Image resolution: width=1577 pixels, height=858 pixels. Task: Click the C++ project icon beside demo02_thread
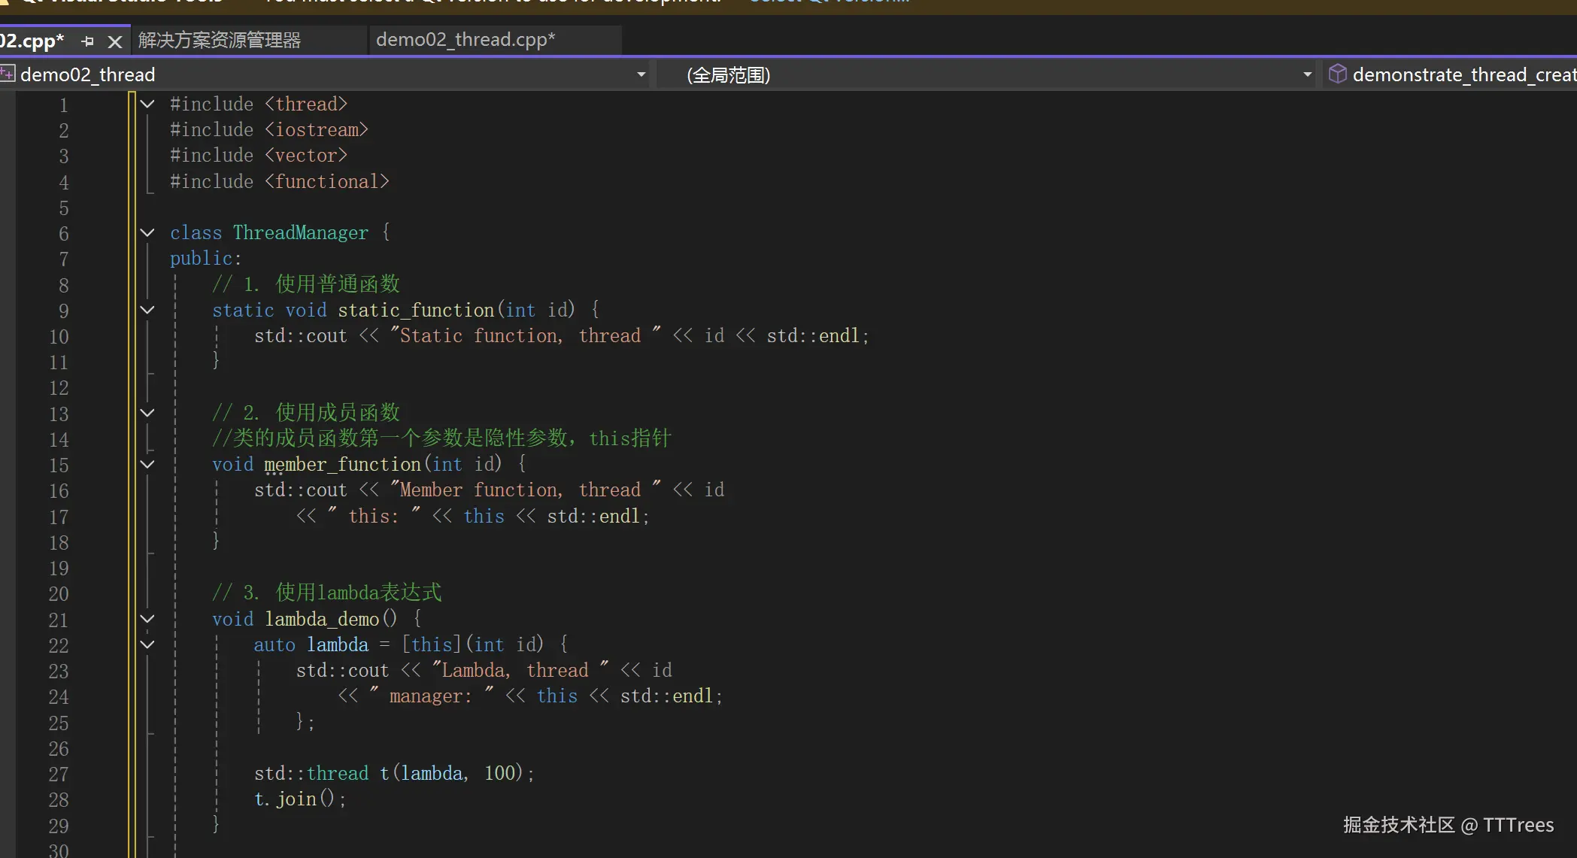[8, 74]
